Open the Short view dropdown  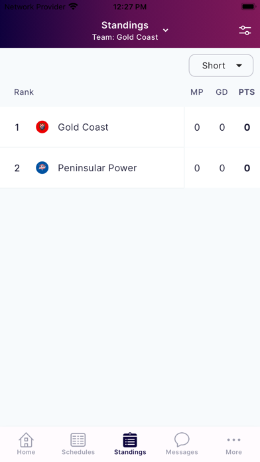221,66
